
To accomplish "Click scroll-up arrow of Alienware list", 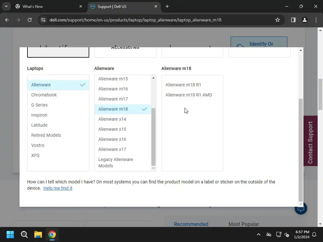I will pyautogui.click(x=153, y=78).
